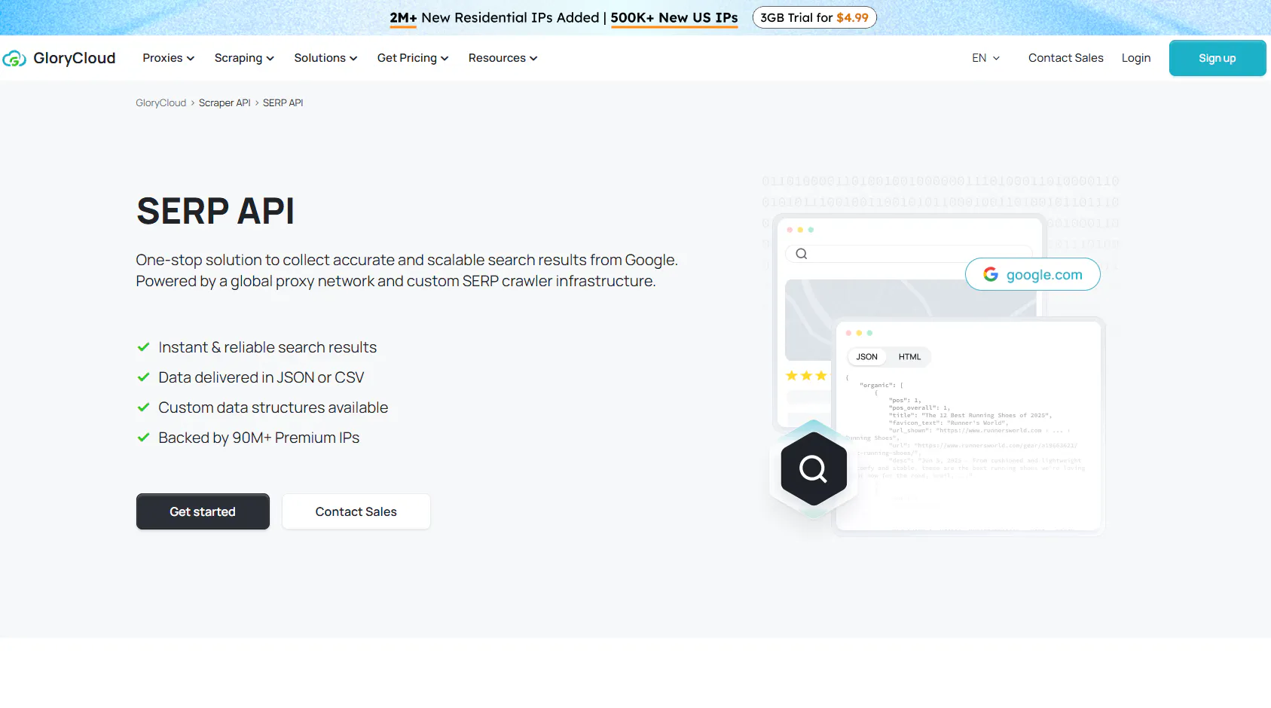Click the yellow star rating icons
This screenshot has height=708, width=1271.
point(806,376)
